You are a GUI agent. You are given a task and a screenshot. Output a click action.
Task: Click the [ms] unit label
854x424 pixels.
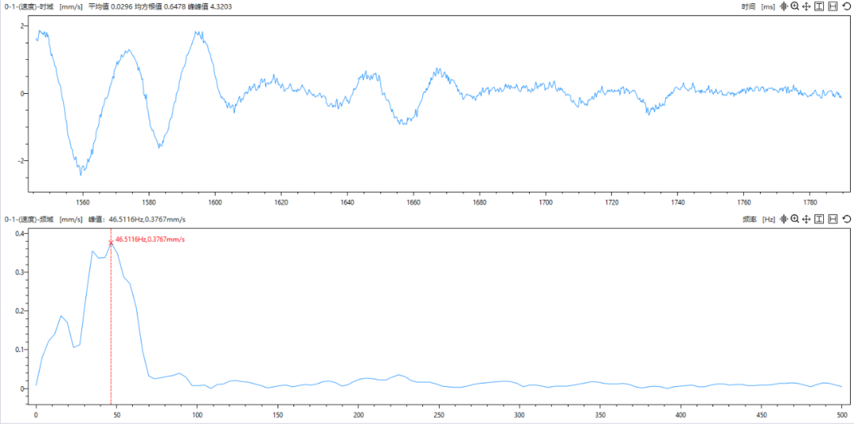(767, 6)
